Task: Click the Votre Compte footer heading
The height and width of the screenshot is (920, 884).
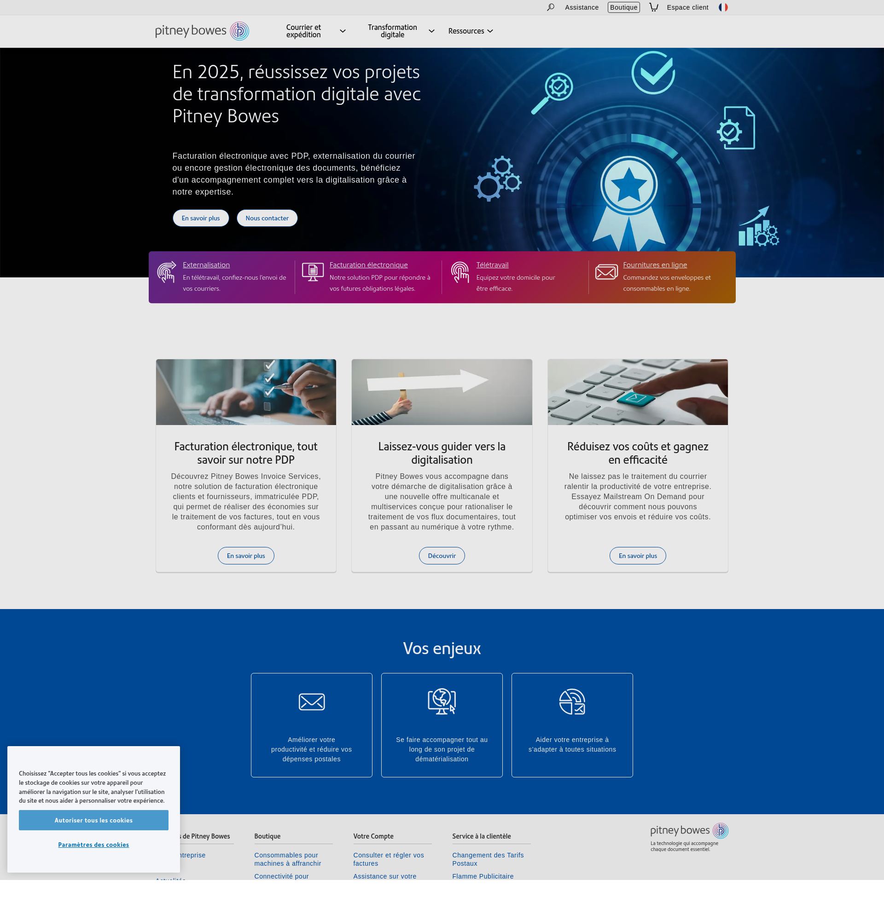Action: (x=373, y=836)
